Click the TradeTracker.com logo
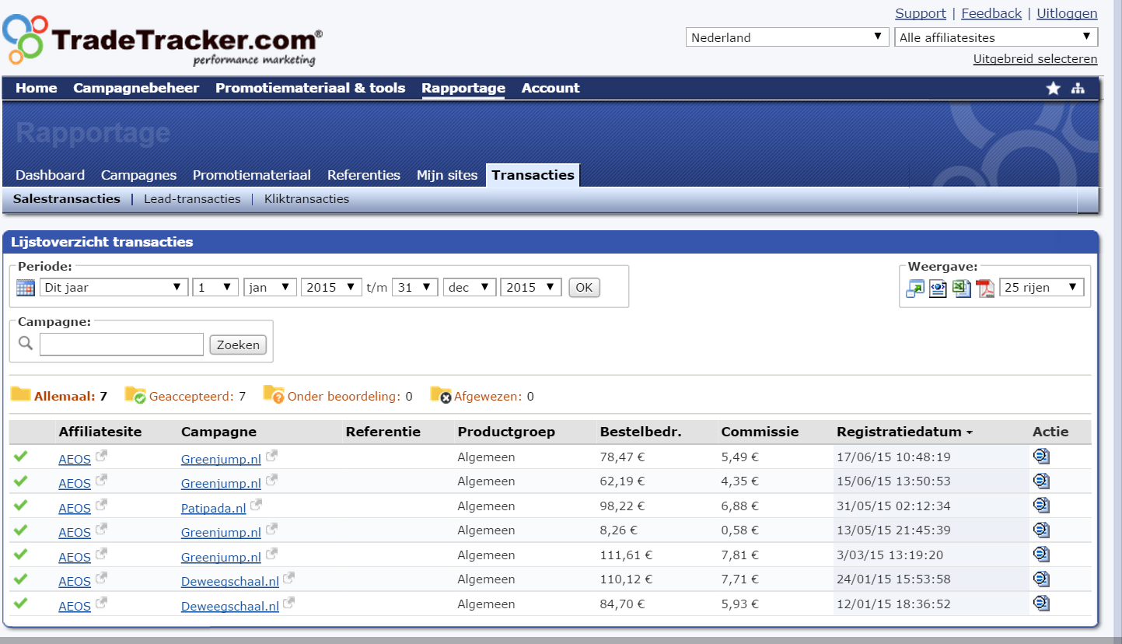The height and width of the screenshot is (644, 1122). click(x=162, y=39)
